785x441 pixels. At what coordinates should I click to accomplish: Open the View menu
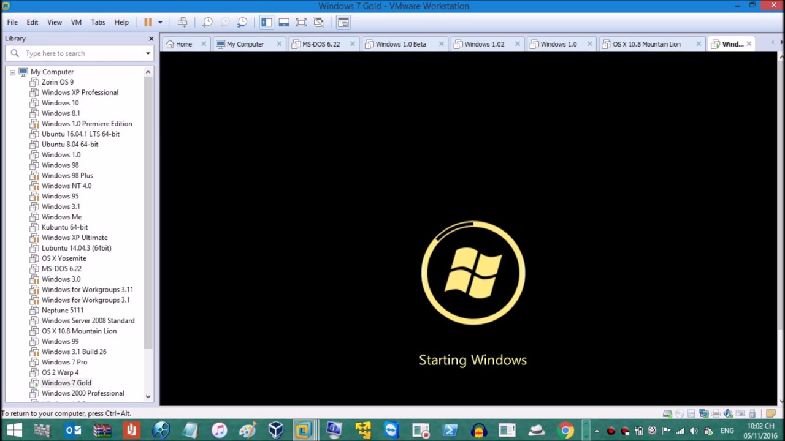[55, 22]
